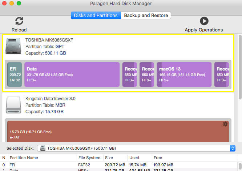Click the Reload arrows icon
The height and width of the screenshot is (171, 242).
coord(19,21)
